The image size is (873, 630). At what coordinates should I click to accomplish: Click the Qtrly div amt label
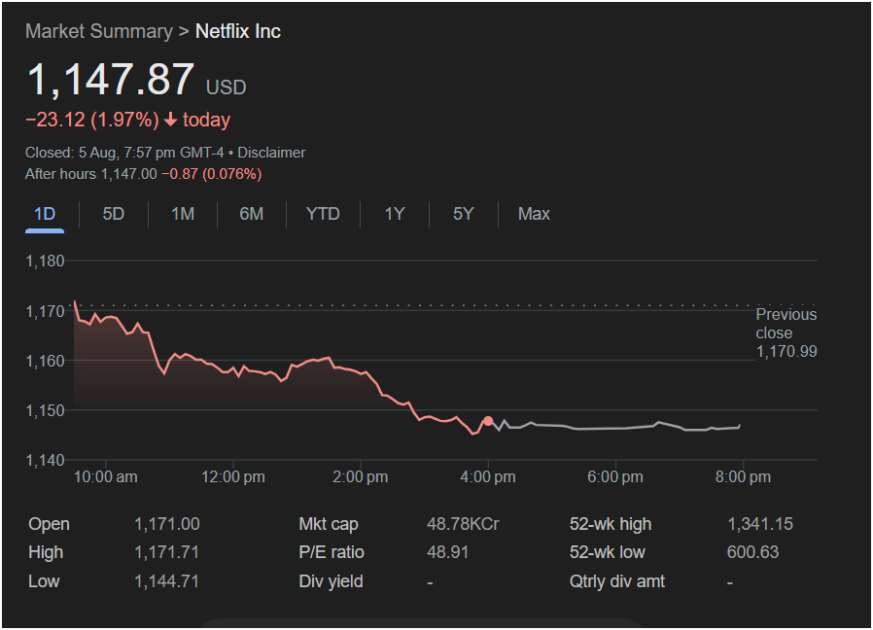(x=617, y=581)
